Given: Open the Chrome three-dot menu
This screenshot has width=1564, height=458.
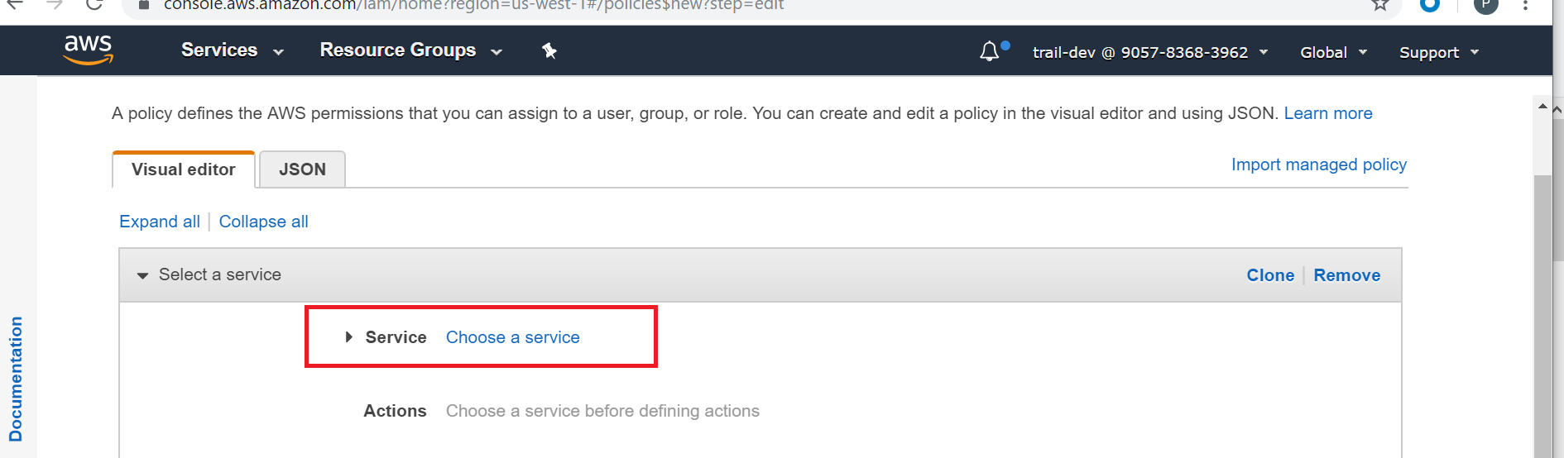Looking at the screenshot, I should coord(1525,6).
